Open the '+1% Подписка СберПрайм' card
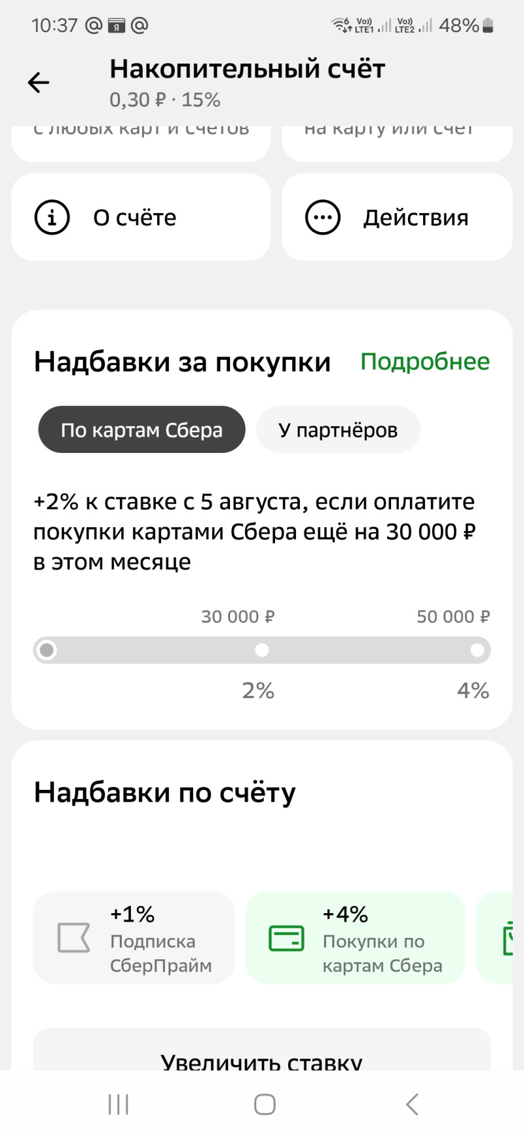 pyautogui.click(x=134, y=938)
